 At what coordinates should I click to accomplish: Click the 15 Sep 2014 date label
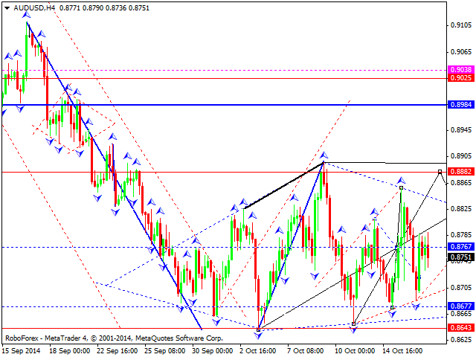(x=21, y=351)
